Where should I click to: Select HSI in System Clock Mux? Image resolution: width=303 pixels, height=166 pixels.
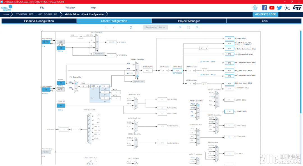137,64
